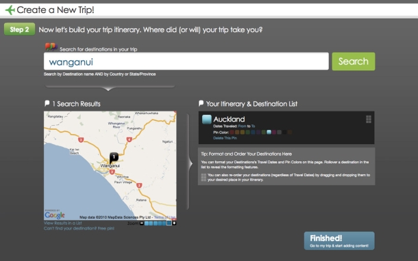Click the Ratana label on the map
This screenshot has height=261, width=418.
click(141, 200)
